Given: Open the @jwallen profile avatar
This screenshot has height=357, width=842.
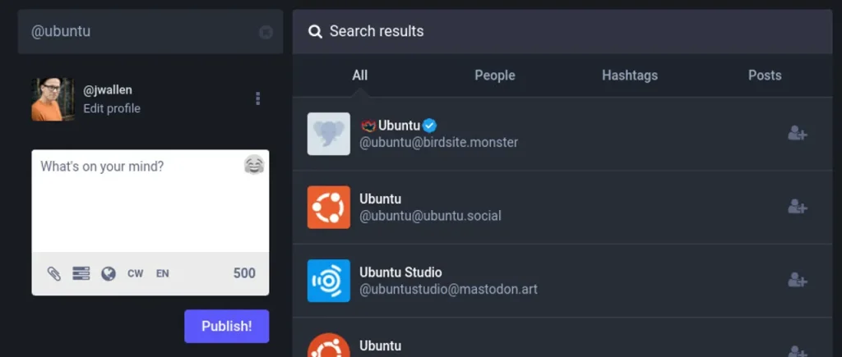Looking at the screenshot, I should coord(53,99).
